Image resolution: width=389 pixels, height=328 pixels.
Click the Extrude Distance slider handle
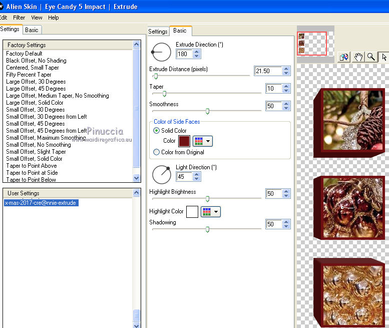pos(156,76)
